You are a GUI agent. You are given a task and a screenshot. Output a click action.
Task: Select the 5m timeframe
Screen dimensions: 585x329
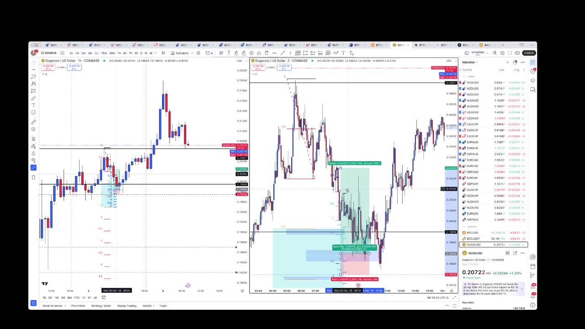96,53
